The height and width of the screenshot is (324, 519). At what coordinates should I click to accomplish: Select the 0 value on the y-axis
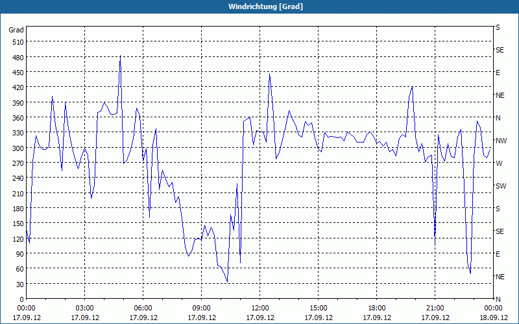click(x=22, y=299)
